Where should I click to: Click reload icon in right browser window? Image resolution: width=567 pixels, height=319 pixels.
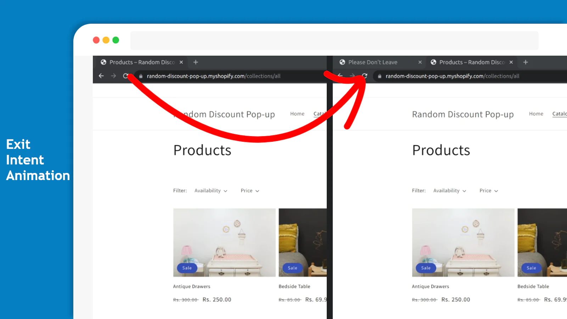pos(365,76)
